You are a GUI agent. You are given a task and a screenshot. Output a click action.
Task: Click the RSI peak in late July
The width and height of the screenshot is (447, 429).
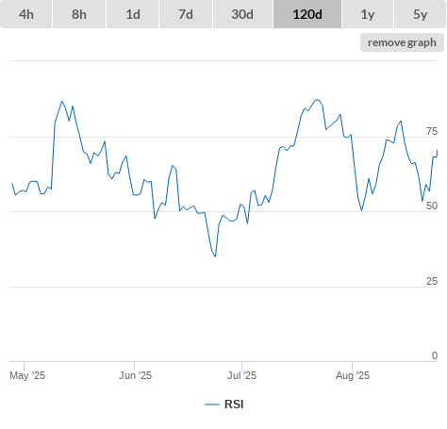pos(317,100)
